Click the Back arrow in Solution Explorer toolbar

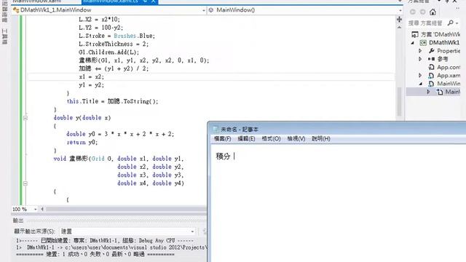pyautogui.click(x=413, y=12)
